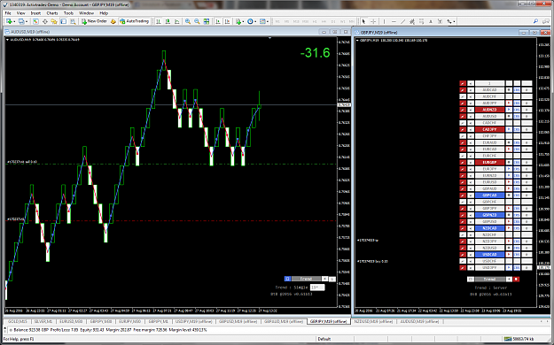Select the crosshair tool
Image resolution: width=554 pixels, height=345 pixels.
(373, 21)
